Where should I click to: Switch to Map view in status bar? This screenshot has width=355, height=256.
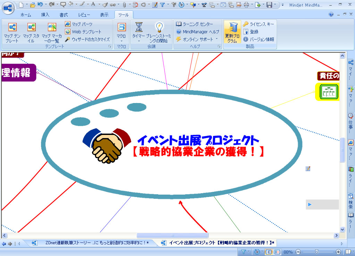[x=269, y=252]
